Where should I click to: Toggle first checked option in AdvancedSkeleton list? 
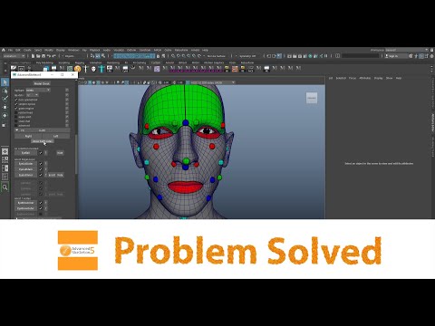tap(16, 100)
